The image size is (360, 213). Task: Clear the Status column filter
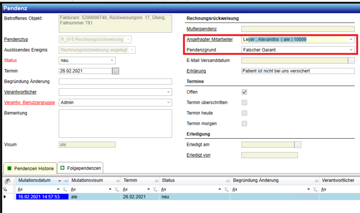click(226, 189)
